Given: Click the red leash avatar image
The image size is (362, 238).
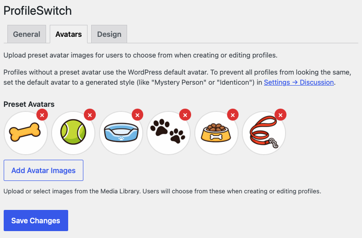Looking at the screenshot, I should [x=264, y=134].
